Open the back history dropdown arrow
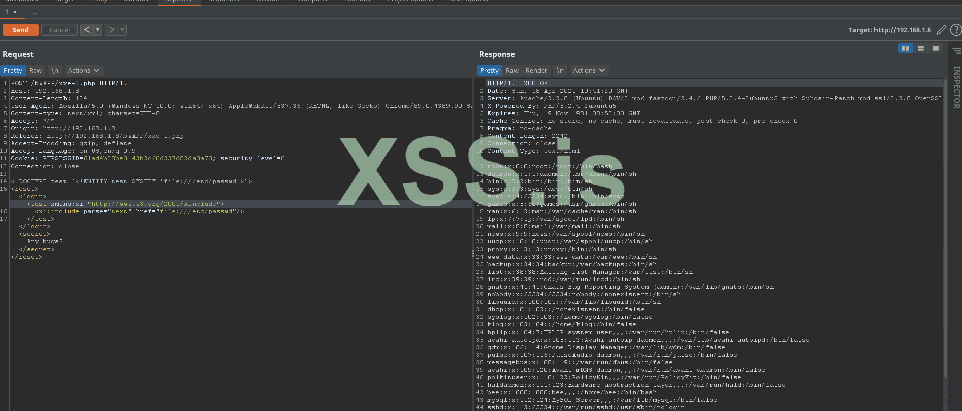Viewport: 962px width, 411px height. tap(98, 30)
